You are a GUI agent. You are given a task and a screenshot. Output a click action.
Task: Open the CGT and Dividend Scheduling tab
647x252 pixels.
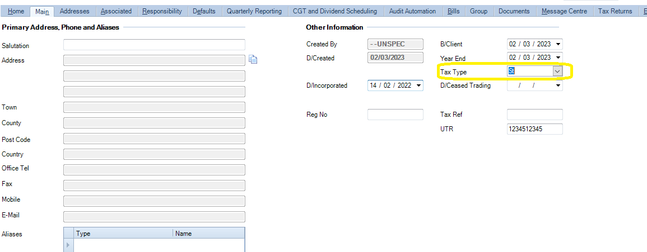coord(335,11)
